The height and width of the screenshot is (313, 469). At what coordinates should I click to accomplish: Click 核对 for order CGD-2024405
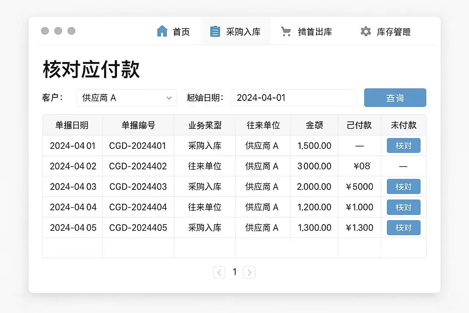tap(403, 228)
